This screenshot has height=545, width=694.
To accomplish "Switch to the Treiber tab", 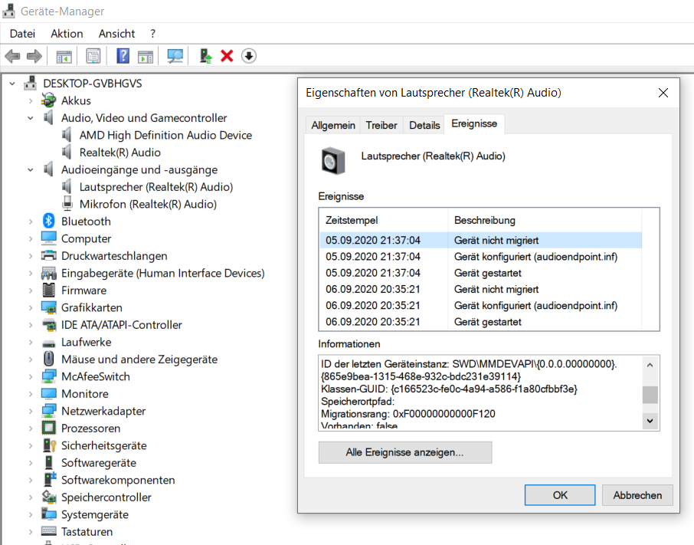I will [x=381, y=125].
